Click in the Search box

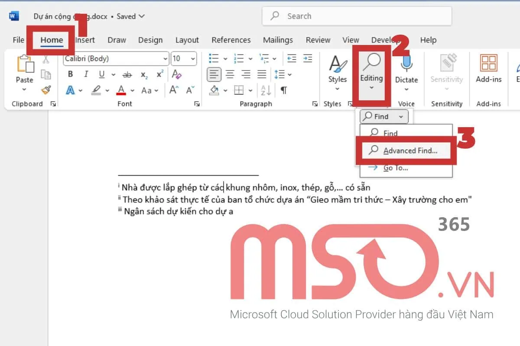coord(357,16)
